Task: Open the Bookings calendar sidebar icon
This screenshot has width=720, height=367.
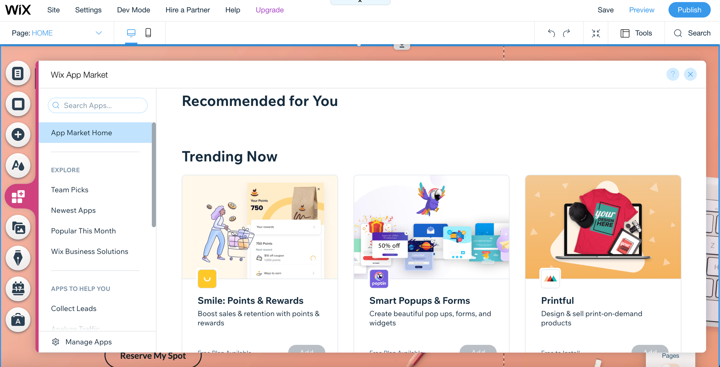Action: coord(18,289)
